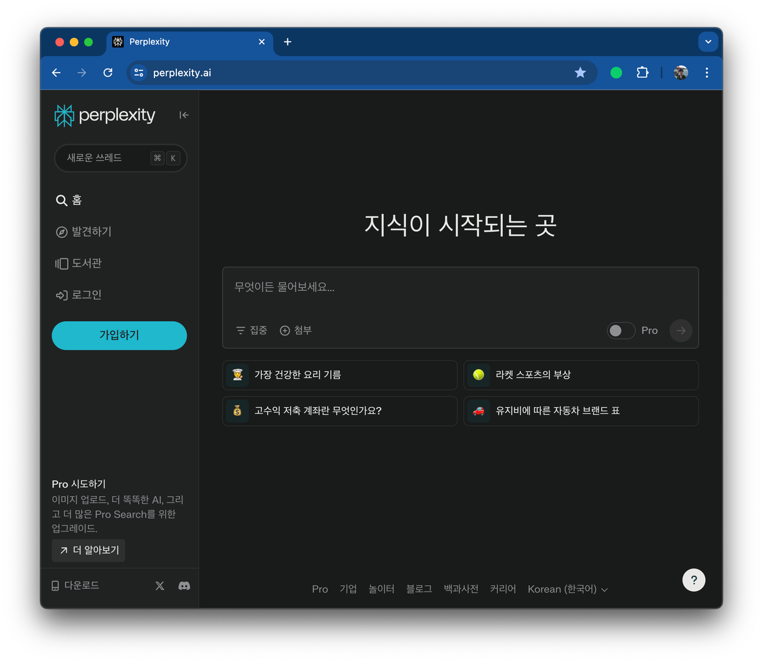Open the 놀이터 footer link
The height and width of the screenshot is (662, 763).
(x=381, y=589)
